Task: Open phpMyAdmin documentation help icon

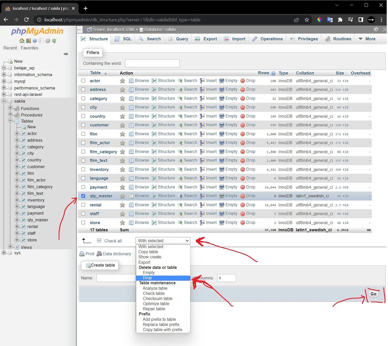Action: tap(35, 41)
